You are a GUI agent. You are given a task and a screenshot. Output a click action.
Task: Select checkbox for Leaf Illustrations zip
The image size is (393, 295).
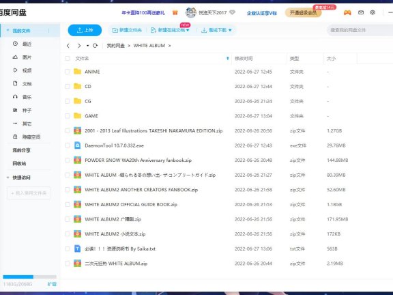click(x=67, y=130)
